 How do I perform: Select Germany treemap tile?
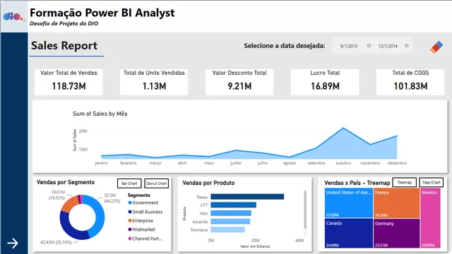pyautogui.click(x=397, y=234)
